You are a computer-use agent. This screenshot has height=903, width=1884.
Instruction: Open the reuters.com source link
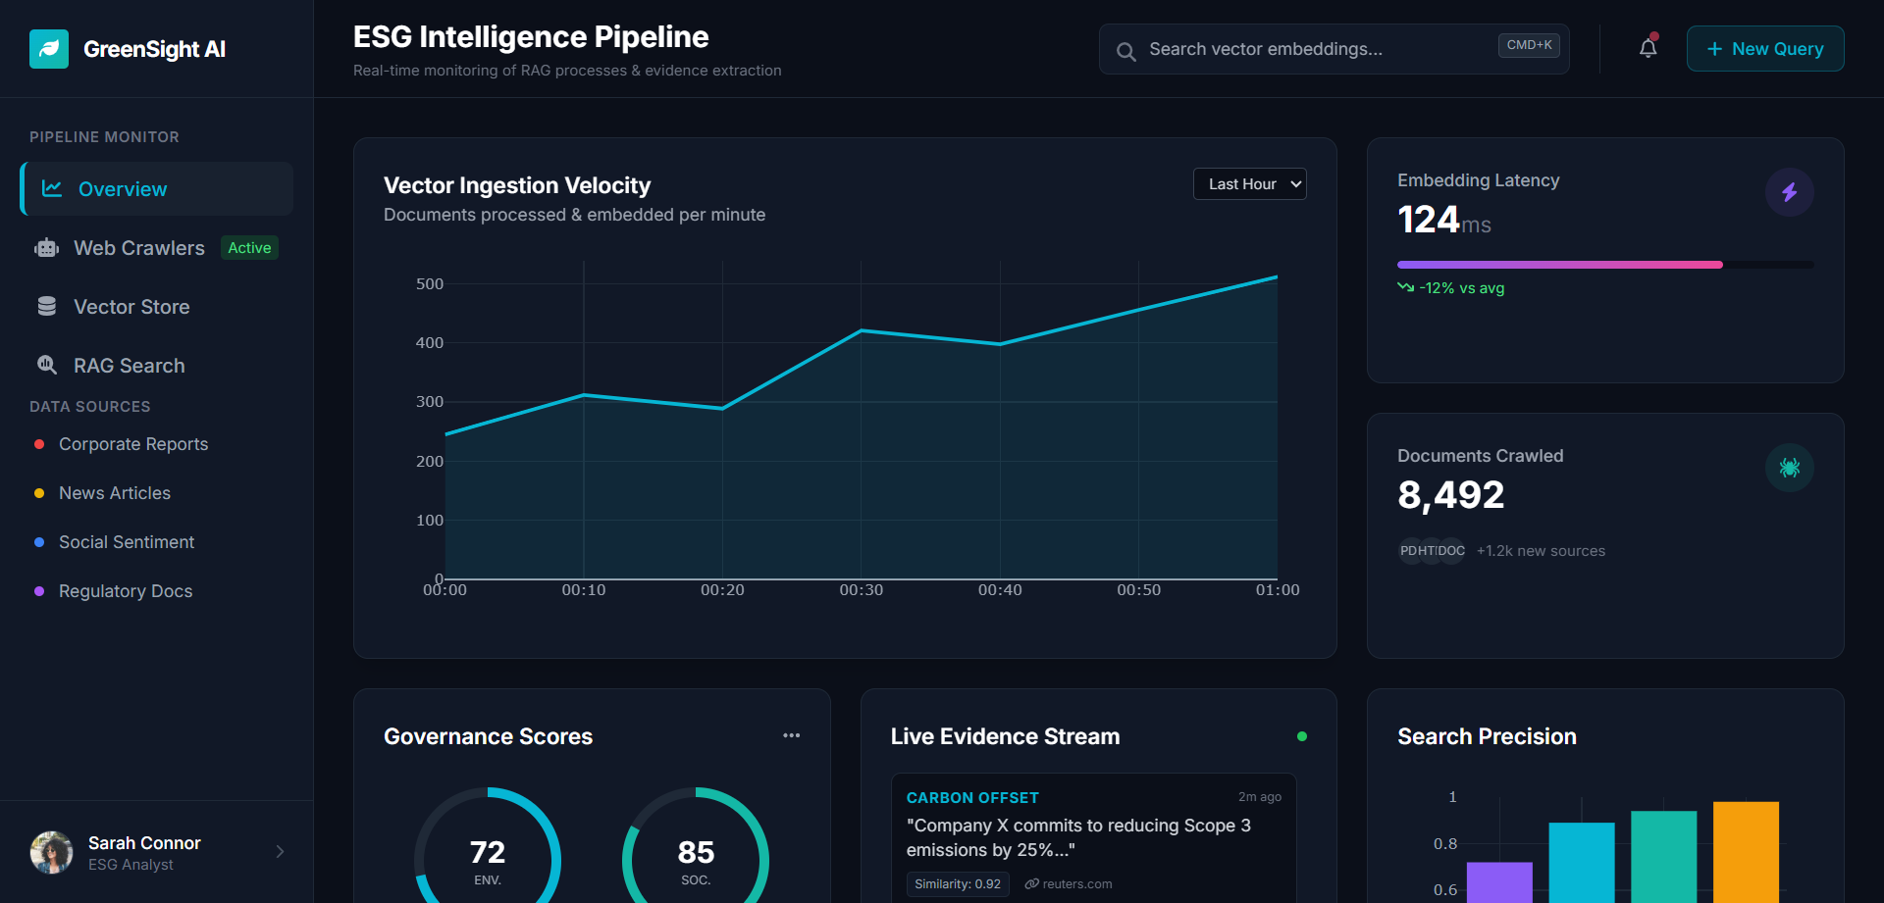(1068, 883)
